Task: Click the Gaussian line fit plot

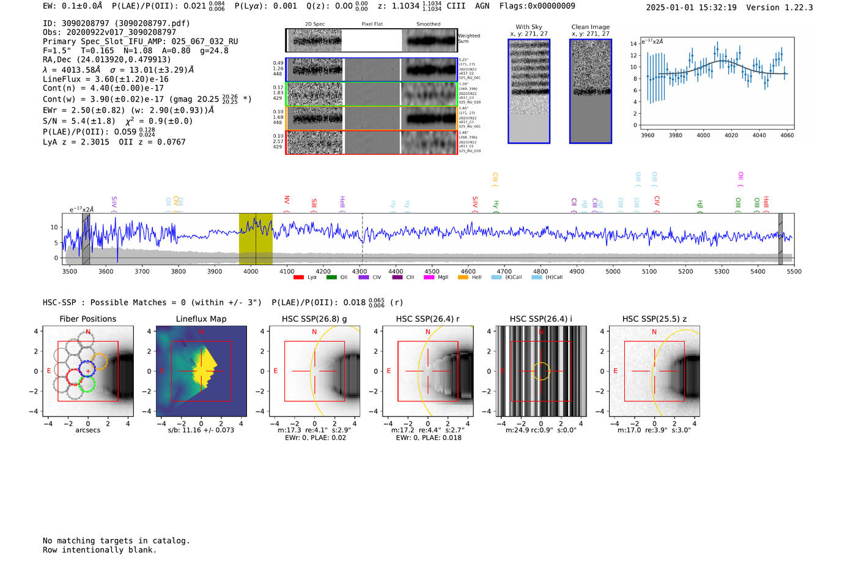Action: pyautogui.click(x=717, y=83)
